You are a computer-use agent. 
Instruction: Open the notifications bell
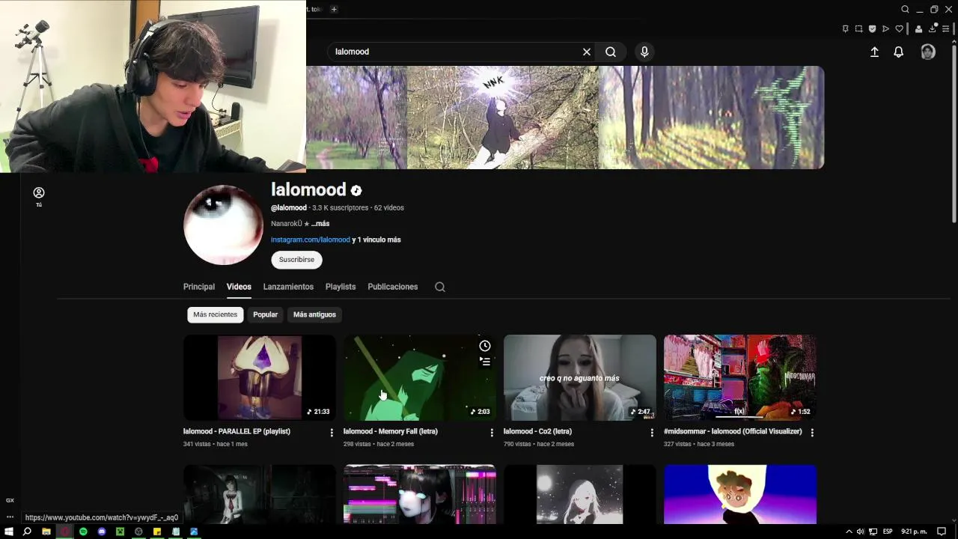[898, 52]
